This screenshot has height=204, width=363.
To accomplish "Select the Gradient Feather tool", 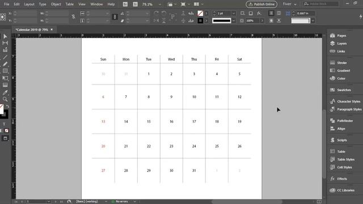I will [5, 85].
